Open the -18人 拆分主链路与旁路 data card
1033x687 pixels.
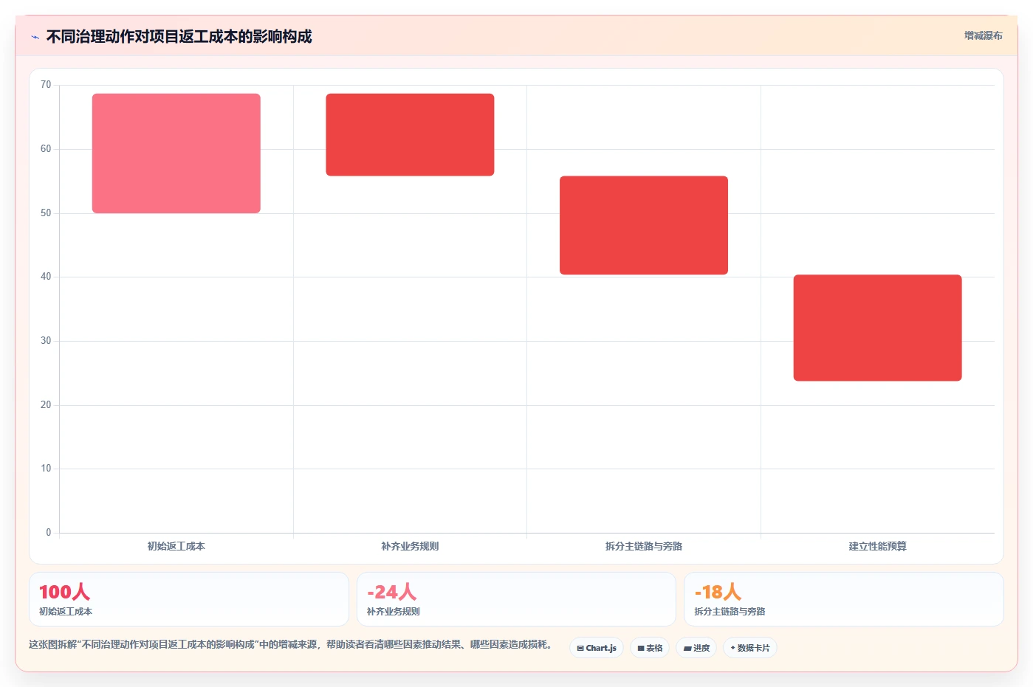tap(844, 599)
